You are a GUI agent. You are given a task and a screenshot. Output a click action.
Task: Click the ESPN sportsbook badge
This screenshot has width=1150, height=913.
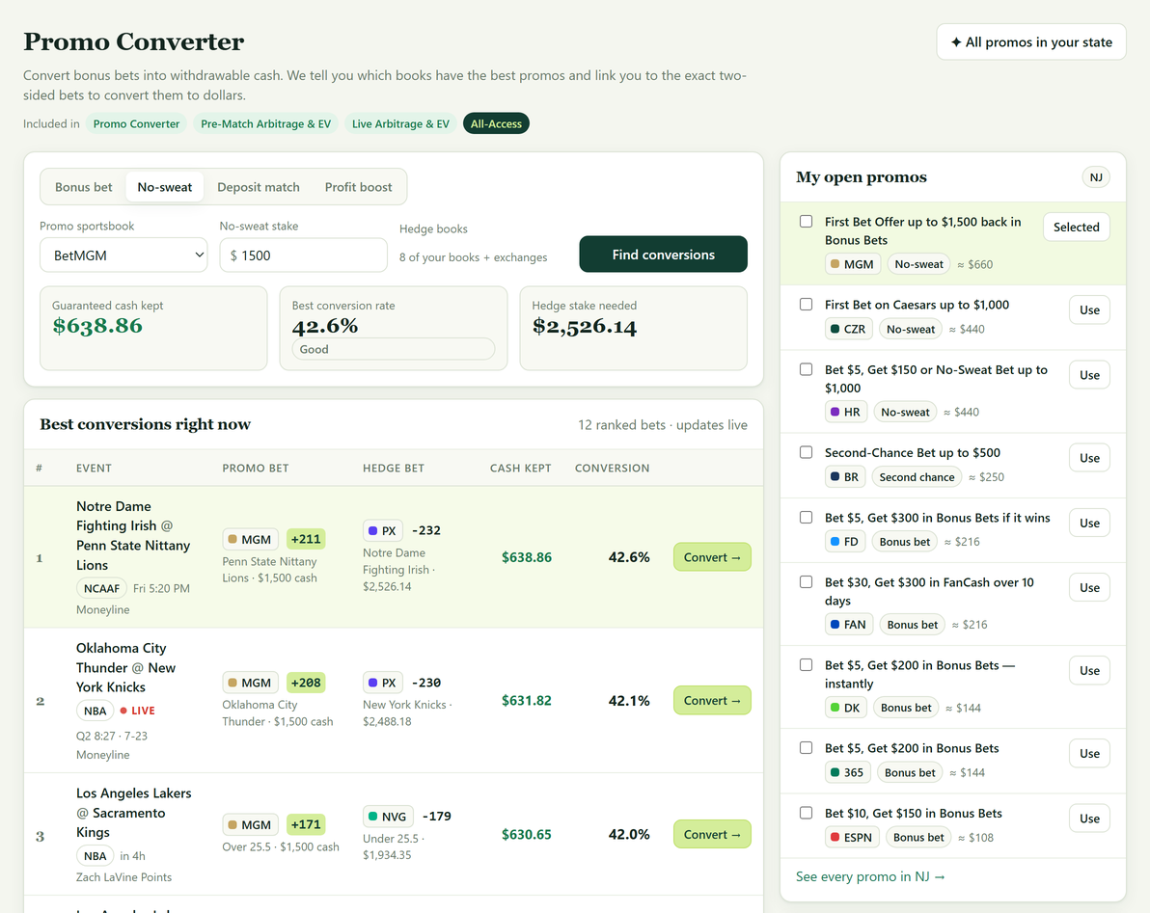click(852, 838)
